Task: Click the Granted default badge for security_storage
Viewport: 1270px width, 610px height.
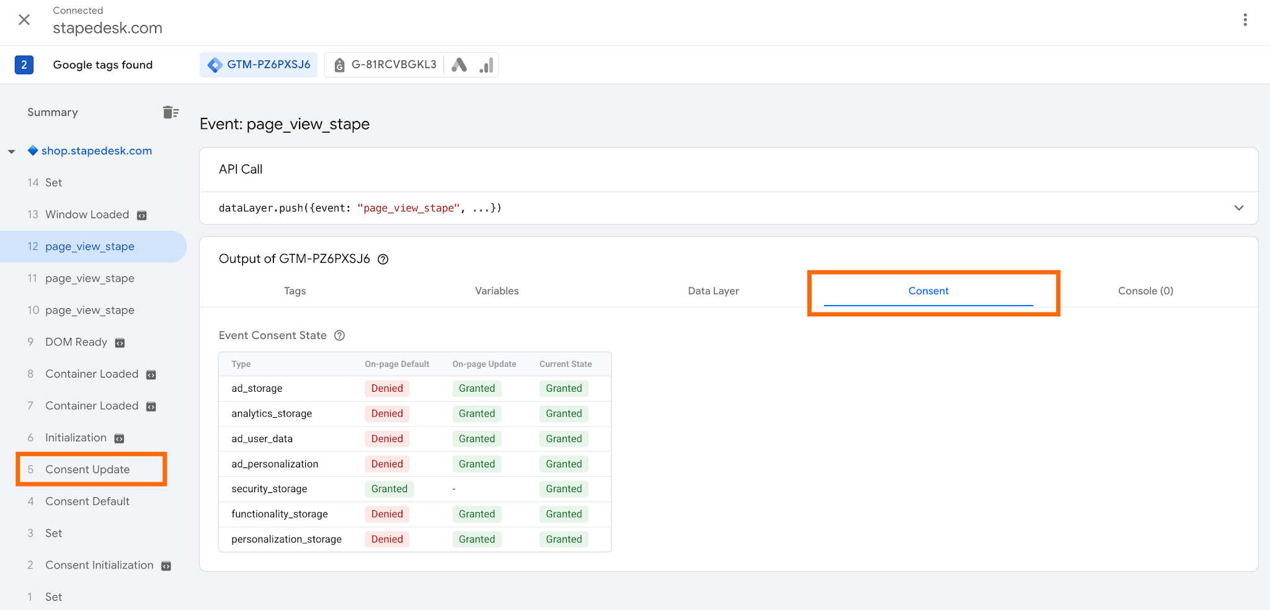Action: pyautogui.click(x=389, y=489)
